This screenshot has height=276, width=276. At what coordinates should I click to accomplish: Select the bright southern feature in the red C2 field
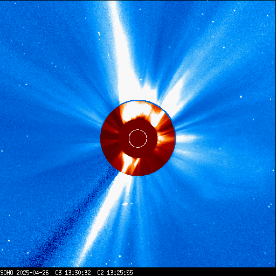pos(130,163)
